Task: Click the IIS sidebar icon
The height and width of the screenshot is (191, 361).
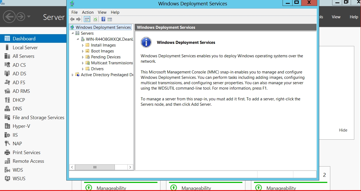Action: click(7, 135)
